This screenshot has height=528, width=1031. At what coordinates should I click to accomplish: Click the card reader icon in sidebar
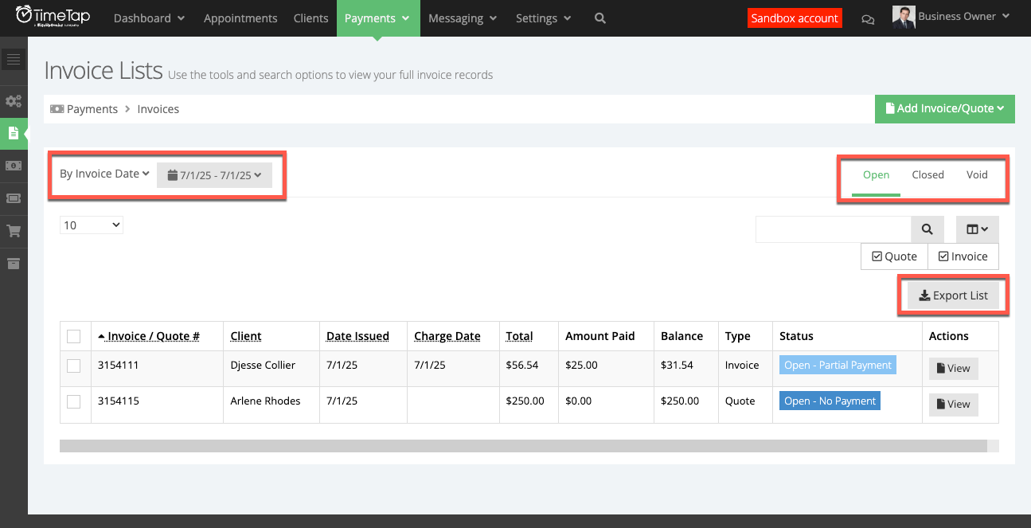13,198
